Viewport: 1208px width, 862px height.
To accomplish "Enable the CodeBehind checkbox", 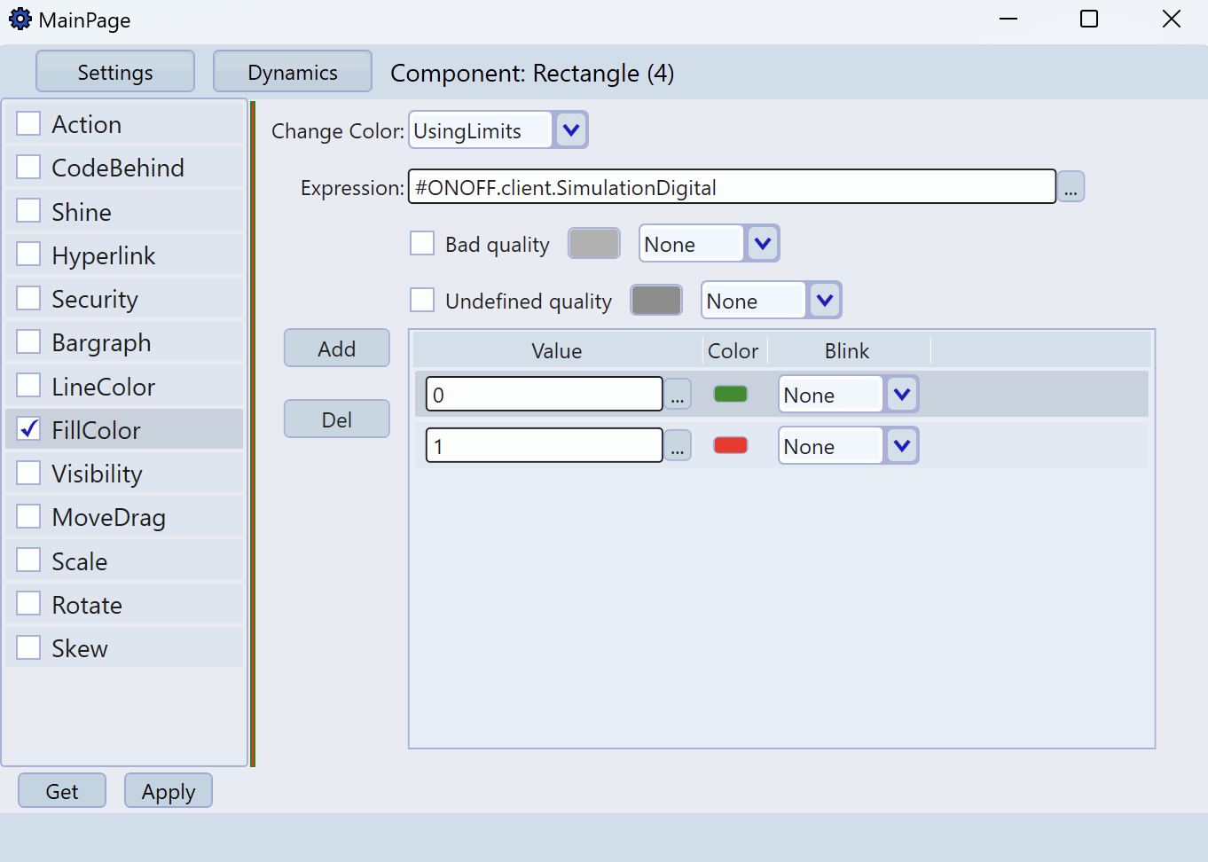I will click(x=28, y=167).
